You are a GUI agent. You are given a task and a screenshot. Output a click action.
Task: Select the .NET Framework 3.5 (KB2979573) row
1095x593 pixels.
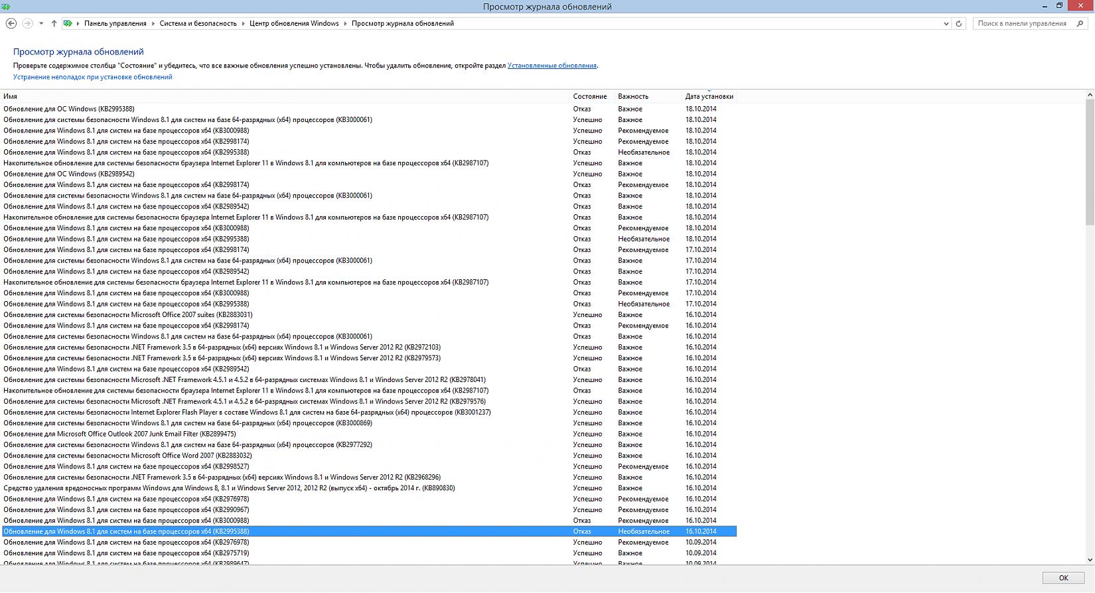(369, 358)
